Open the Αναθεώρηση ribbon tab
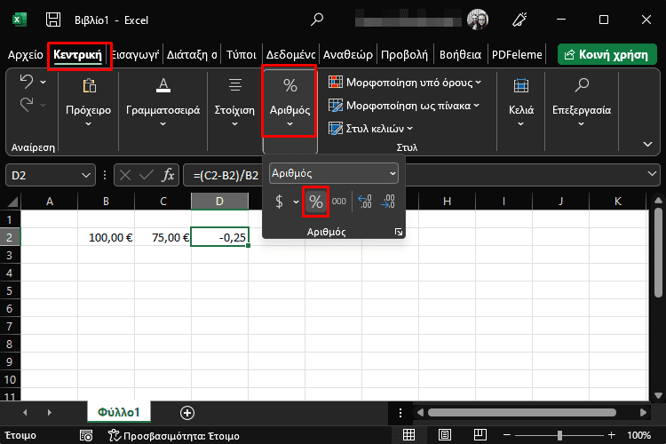Screen dimensions: 666x444 [348, 55]
